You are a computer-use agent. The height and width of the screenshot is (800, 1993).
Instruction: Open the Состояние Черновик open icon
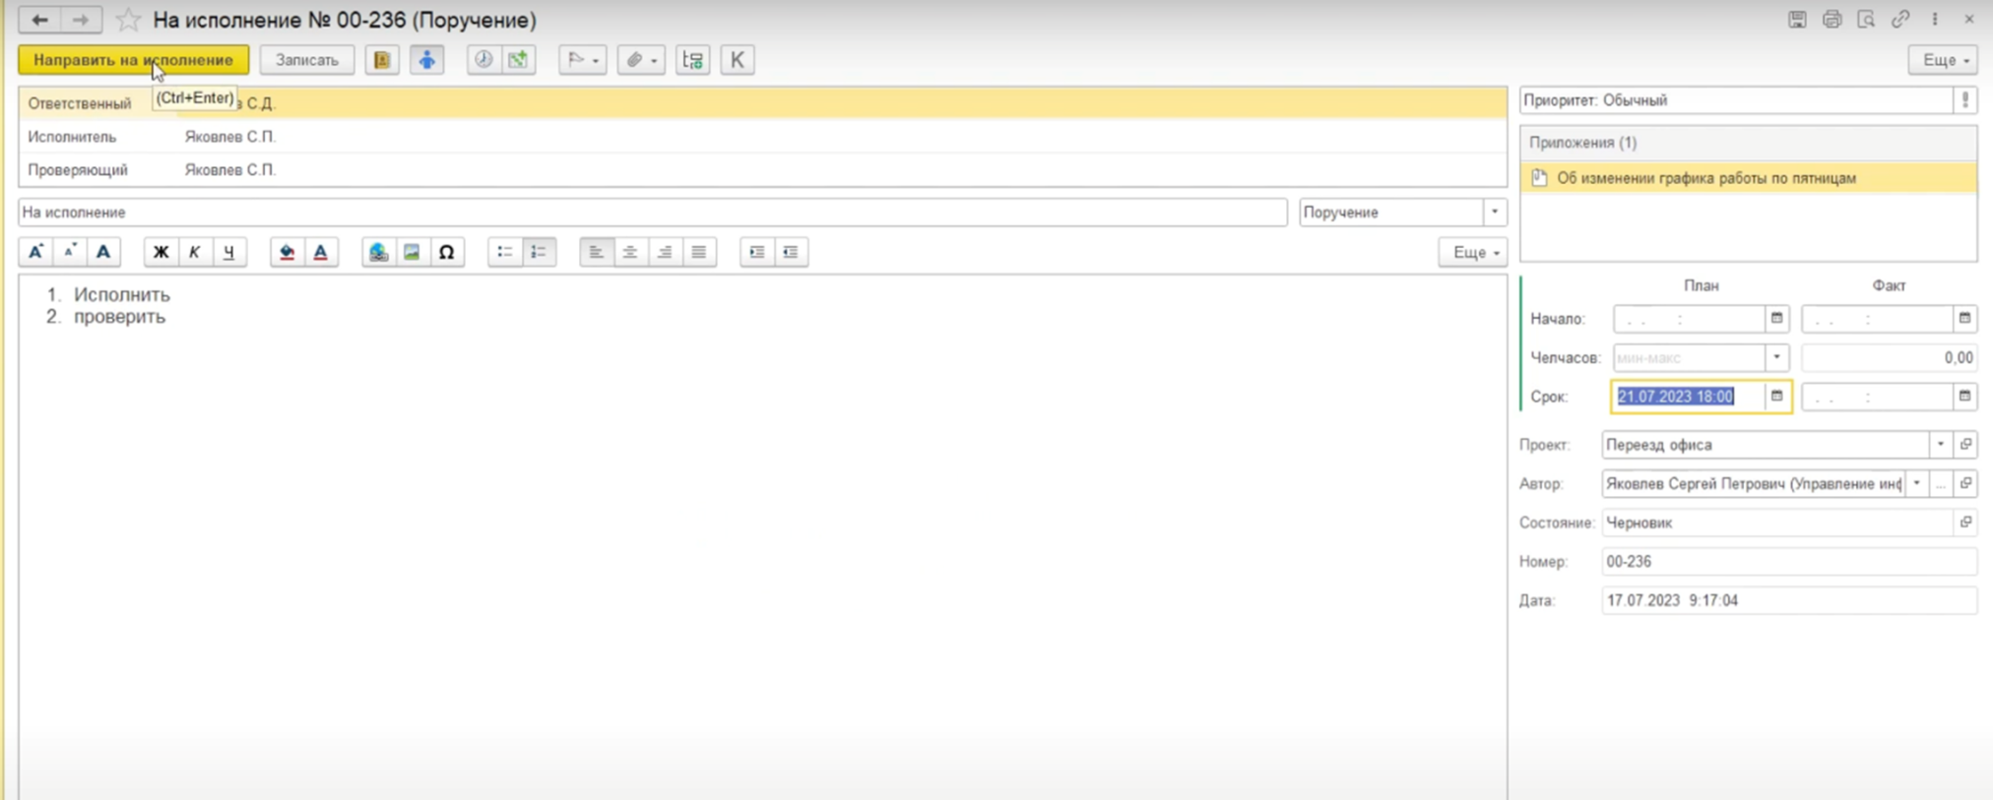click(1965, 523)
